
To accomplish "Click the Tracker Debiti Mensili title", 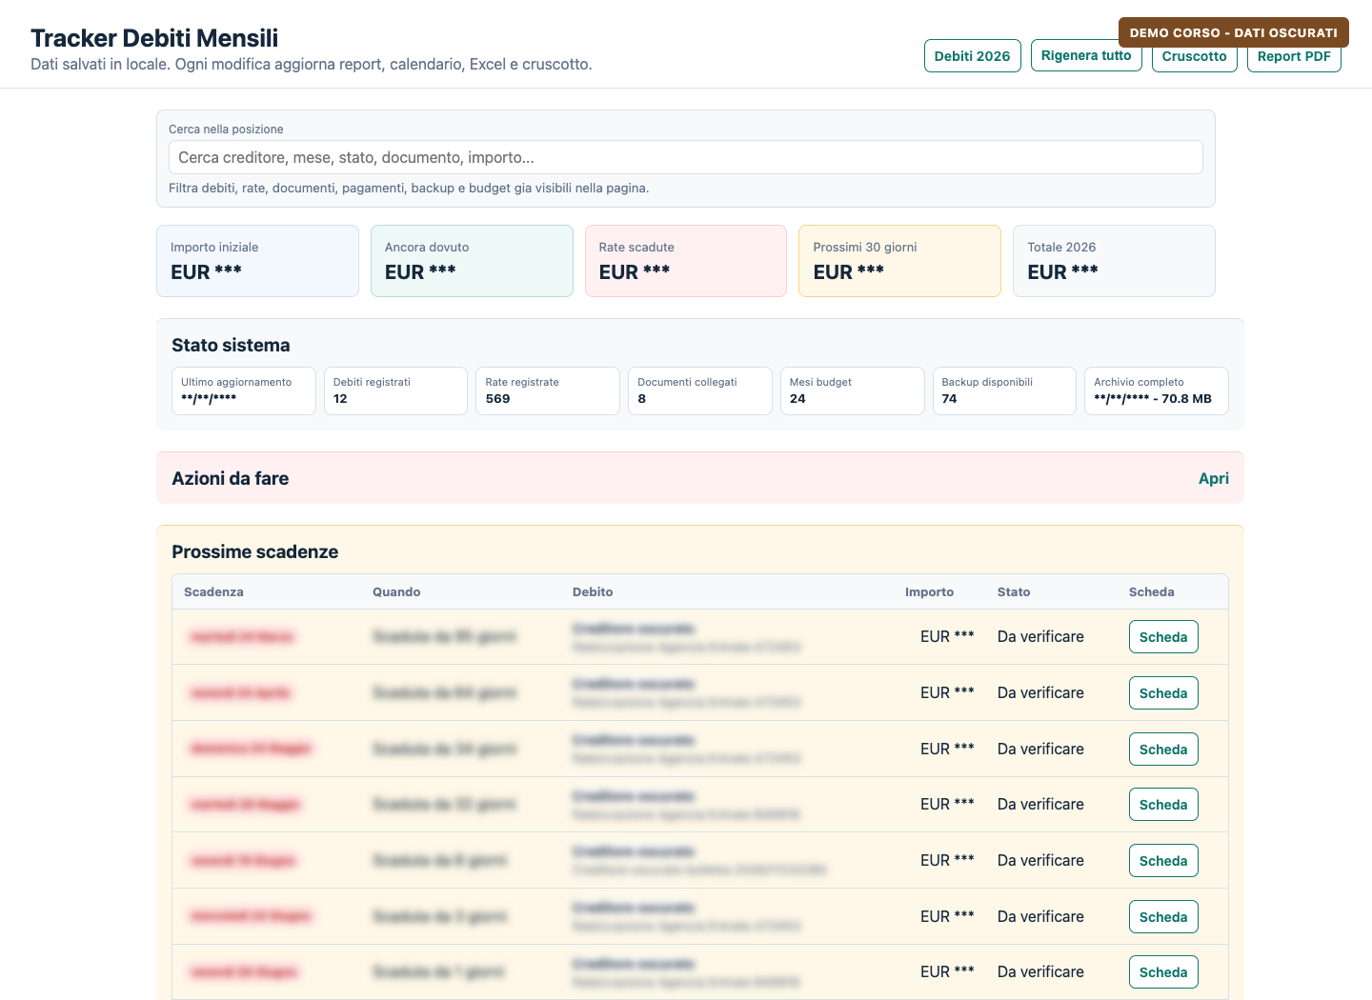I will pos(154,38).
